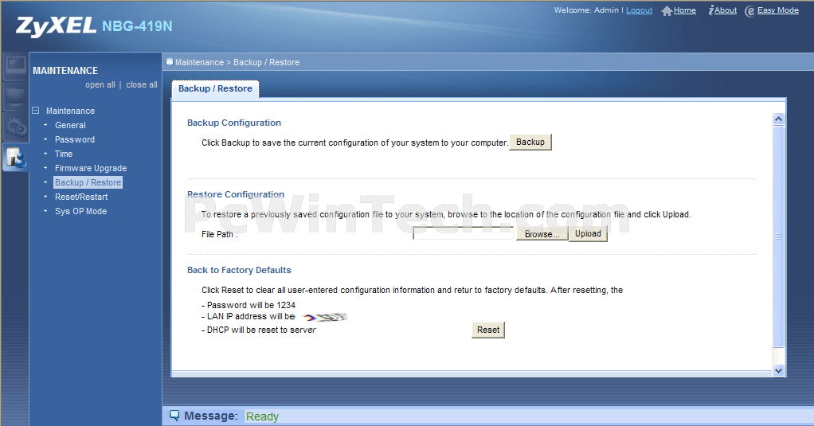Viewport: 814px width, 426px height.
Task: Click 'DHCP will be reset to server' text
Action: pyautogui.click(x=259, y=330)
